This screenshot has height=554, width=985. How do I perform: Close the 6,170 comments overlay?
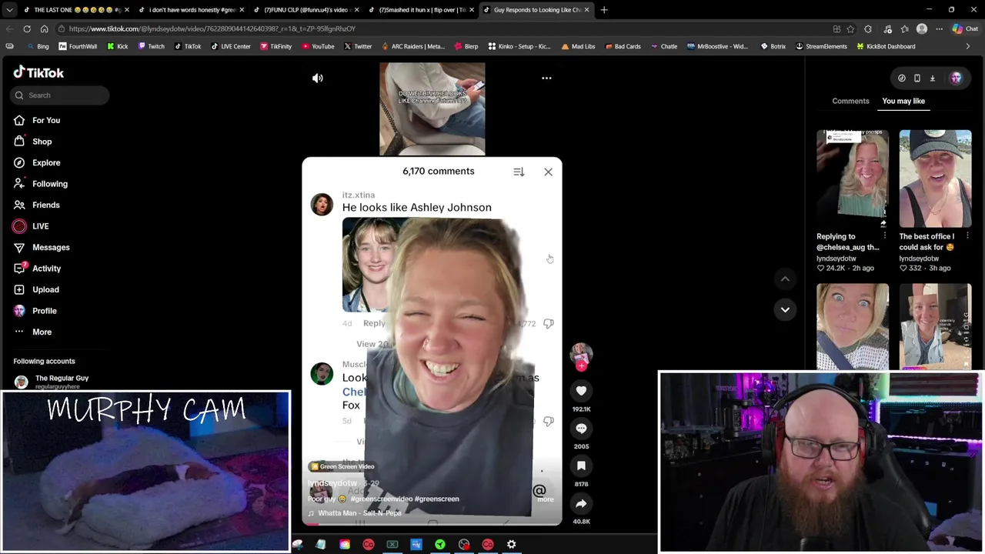coord(548,172)
